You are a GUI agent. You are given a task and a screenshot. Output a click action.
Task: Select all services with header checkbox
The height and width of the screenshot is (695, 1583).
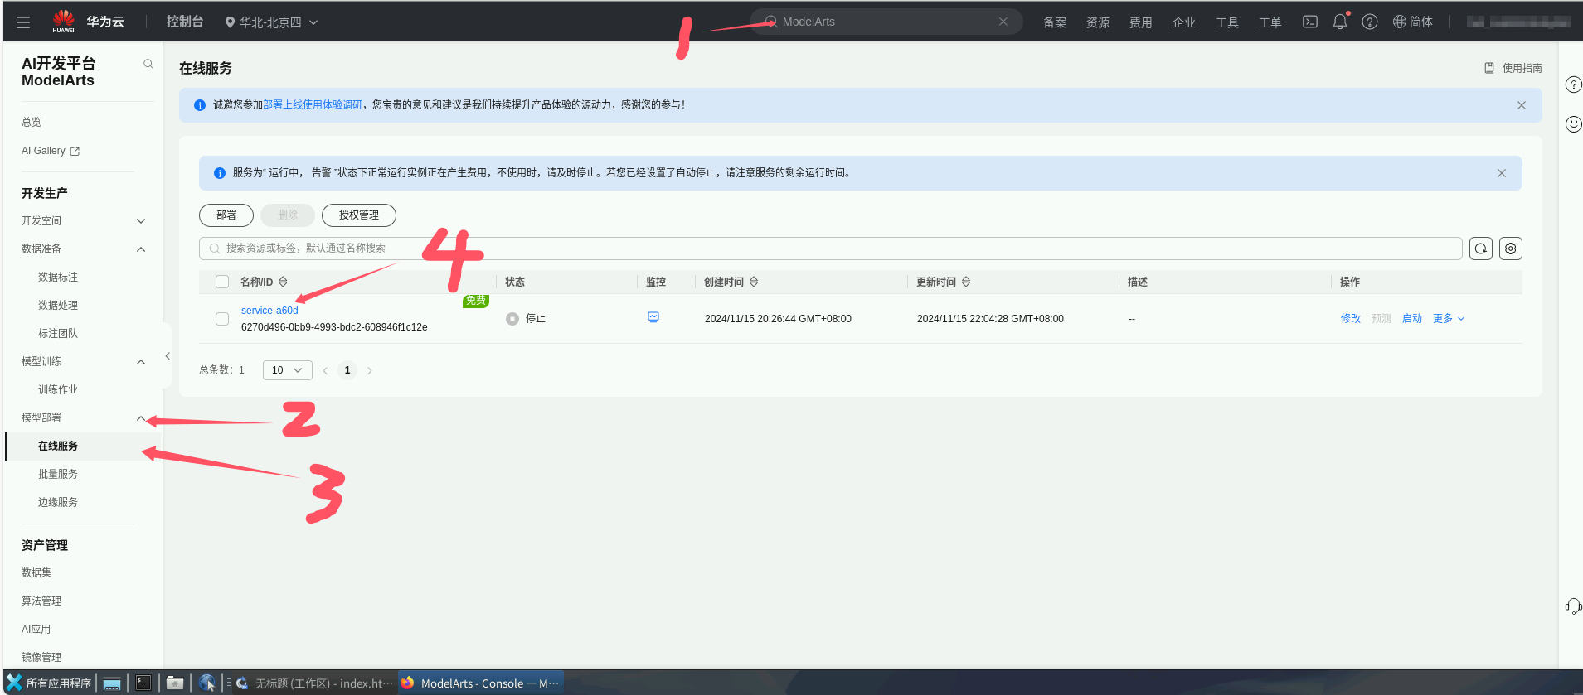tap(222, 282)
